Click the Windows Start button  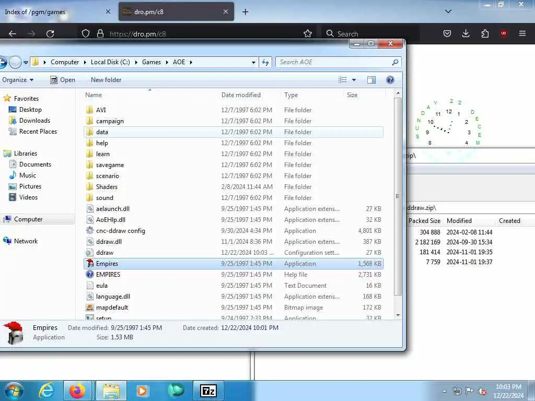[14, 391]
